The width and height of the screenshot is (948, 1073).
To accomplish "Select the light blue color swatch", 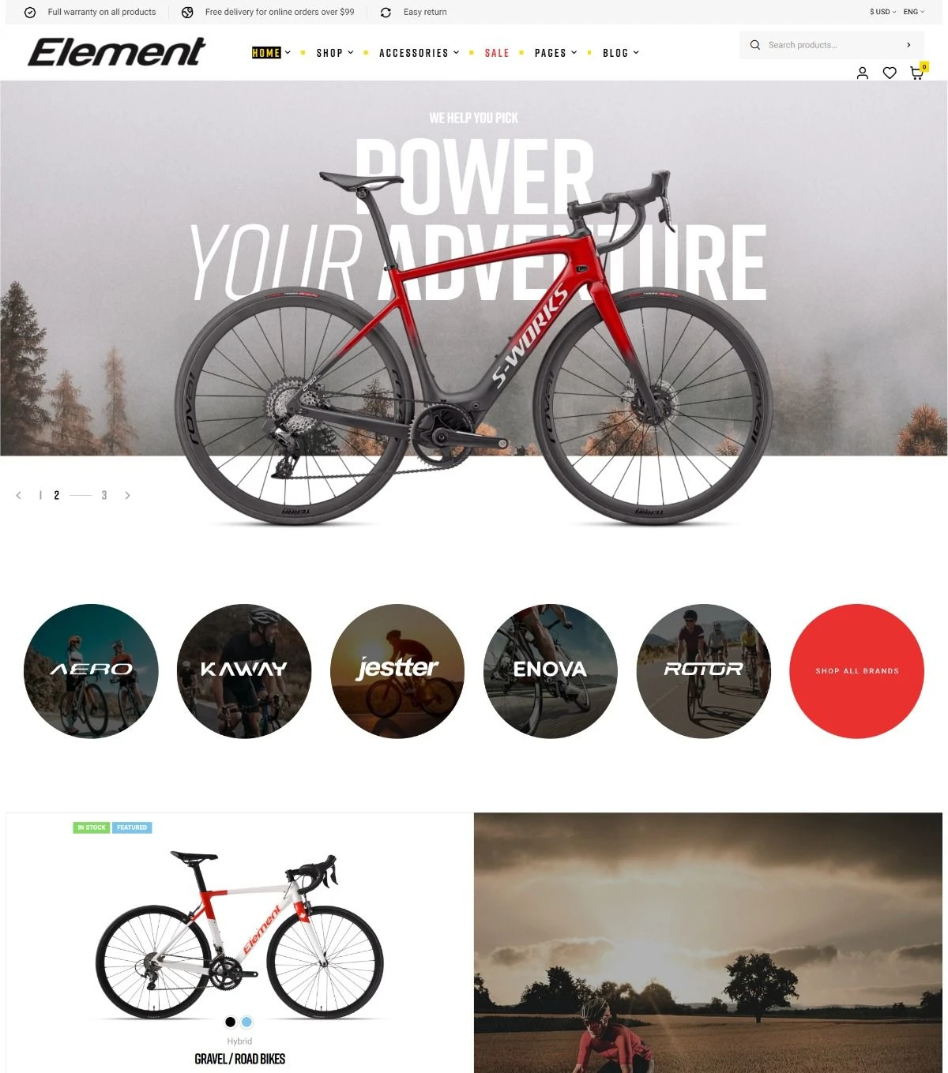I will click(246, 1022).
